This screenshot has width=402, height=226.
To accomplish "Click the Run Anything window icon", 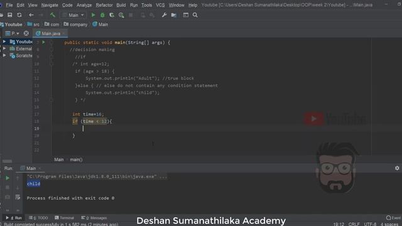I will [186, 15].
